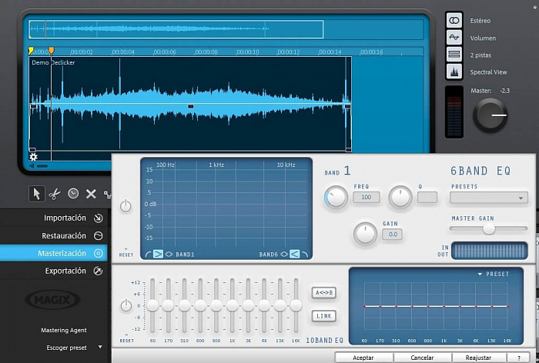Click the 16K band fader
The image size is (539, 363).
tap(296, 305)
